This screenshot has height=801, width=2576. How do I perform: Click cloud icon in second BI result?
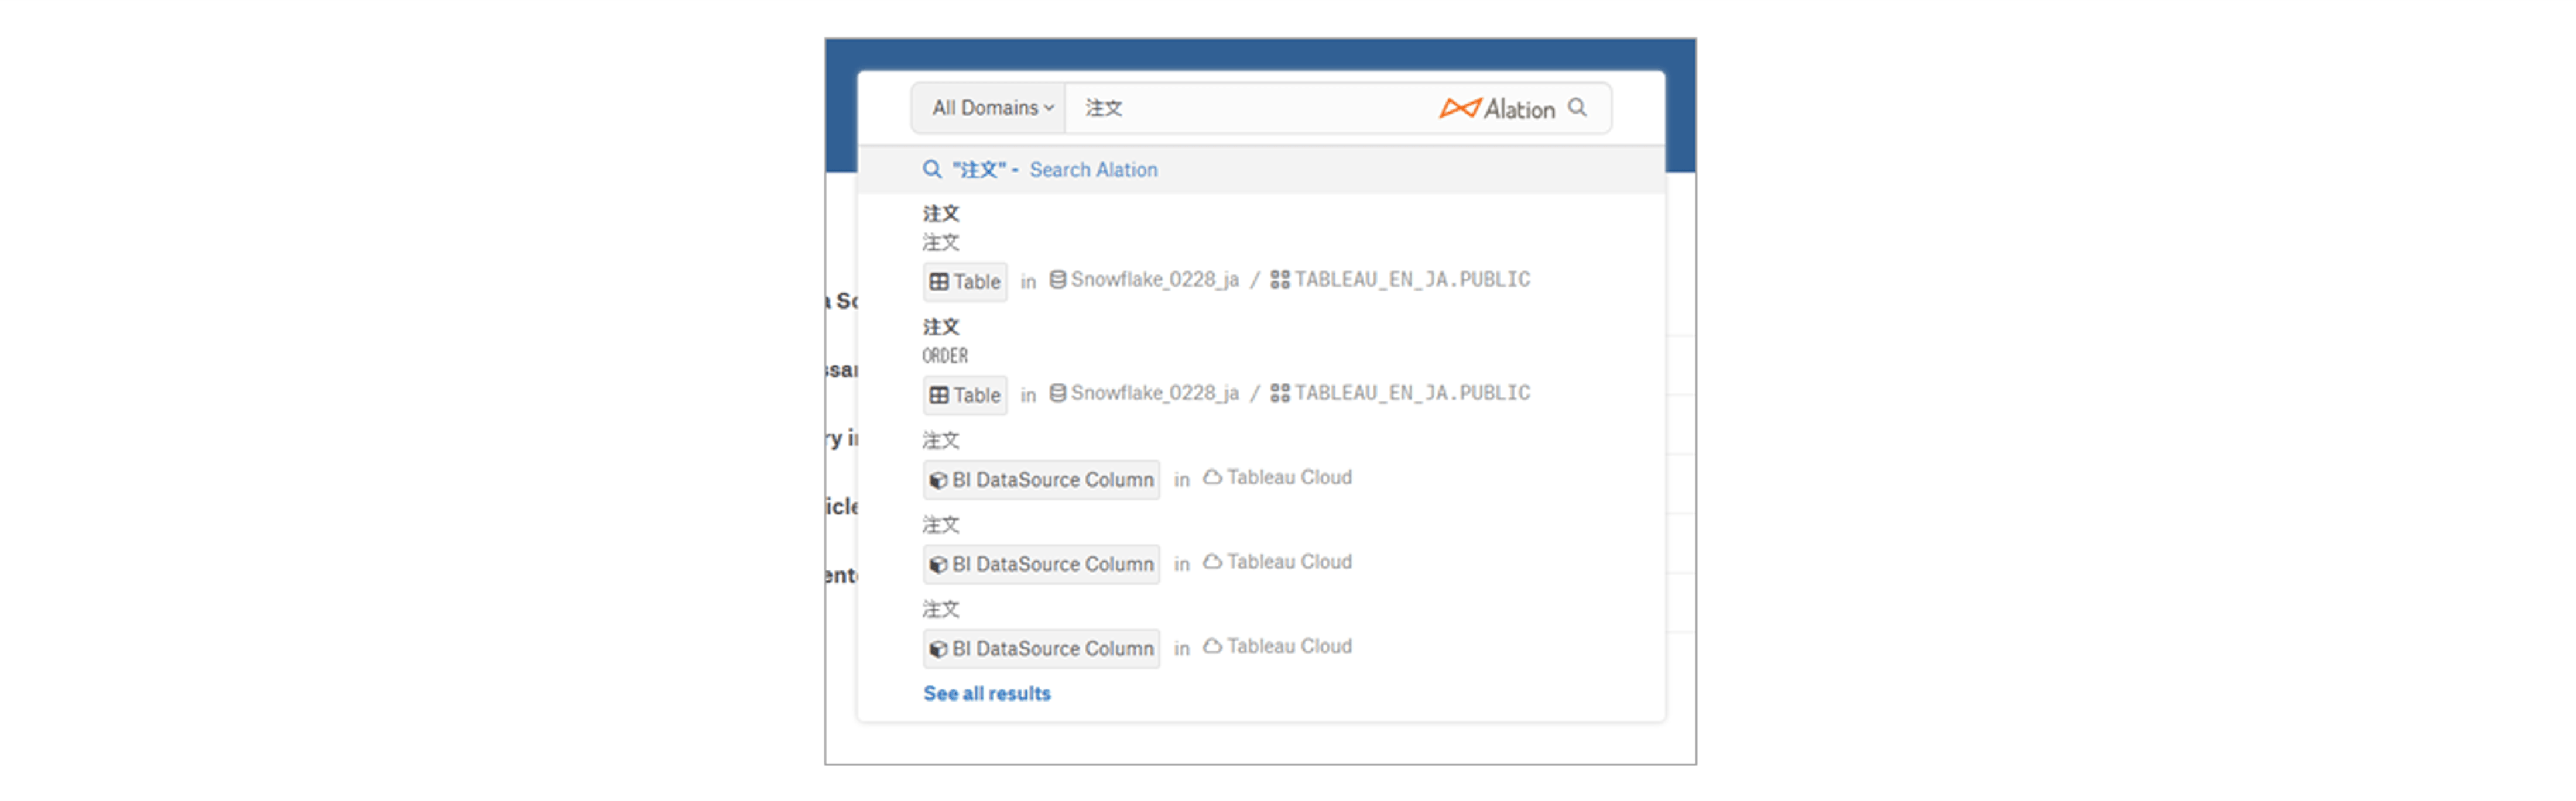pos(1212,562)
